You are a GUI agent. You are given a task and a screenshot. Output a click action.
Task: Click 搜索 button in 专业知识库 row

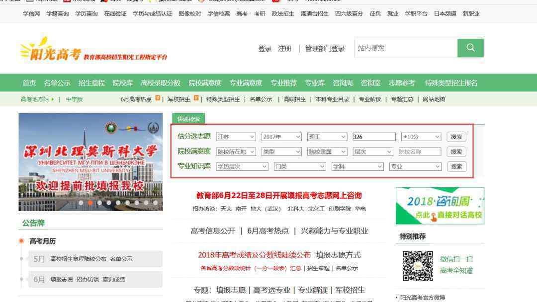point(456,166)
